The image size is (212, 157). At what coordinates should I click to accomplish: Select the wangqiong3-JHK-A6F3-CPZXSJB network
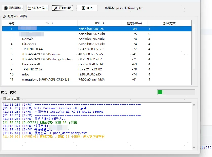[97, 80]
